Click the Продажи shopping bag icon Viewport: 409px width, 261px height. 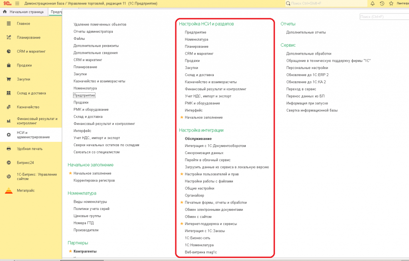coord(8,65)
